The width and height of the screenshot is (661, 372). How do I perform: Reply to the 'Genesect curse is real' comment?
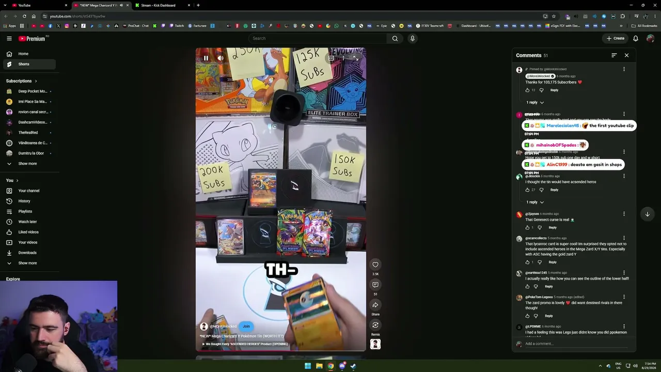pos(553,227)
